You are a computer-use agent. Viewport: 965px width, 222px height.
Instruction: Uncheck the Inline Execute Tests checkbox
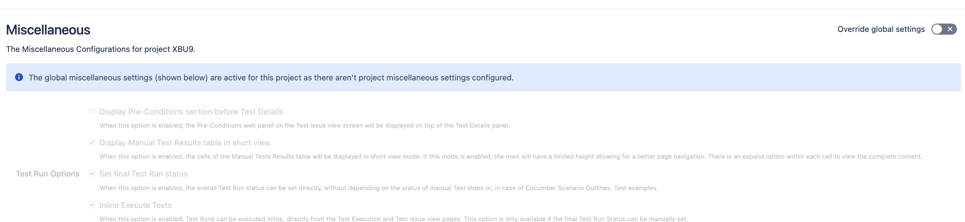(x=92, y=205)
